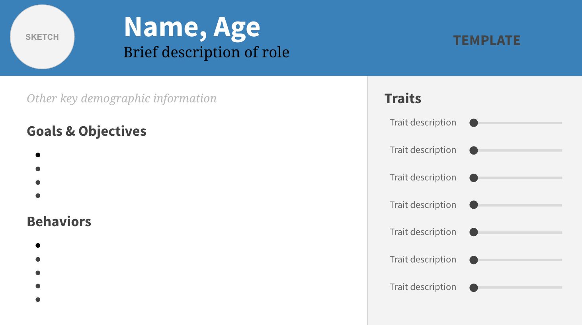Click the "Brief description of role" subtitle
The width and height of the screenshot is (582, 325).
206,52
